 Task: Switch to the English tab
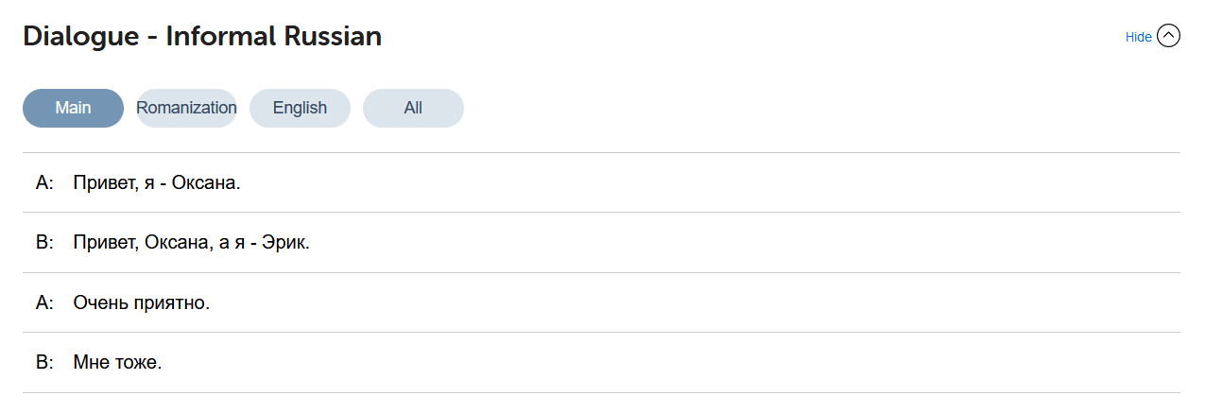[x=300, y=108]
